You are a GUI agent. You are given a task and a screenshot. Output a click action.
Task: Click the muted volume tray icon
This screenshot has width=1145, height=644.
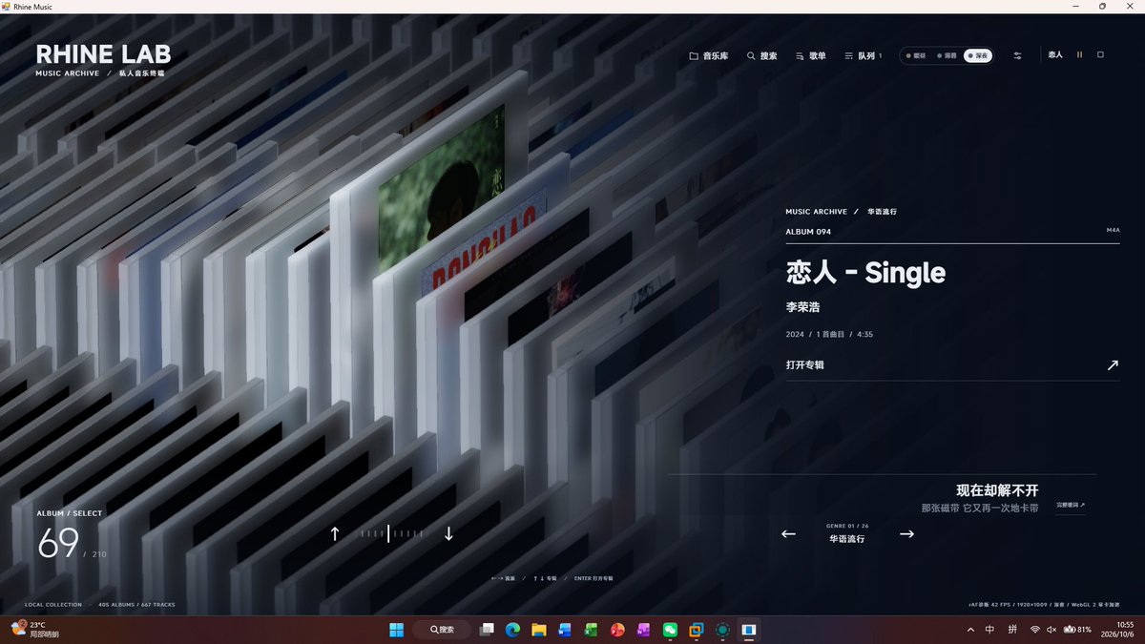(x=1051, y=630)
